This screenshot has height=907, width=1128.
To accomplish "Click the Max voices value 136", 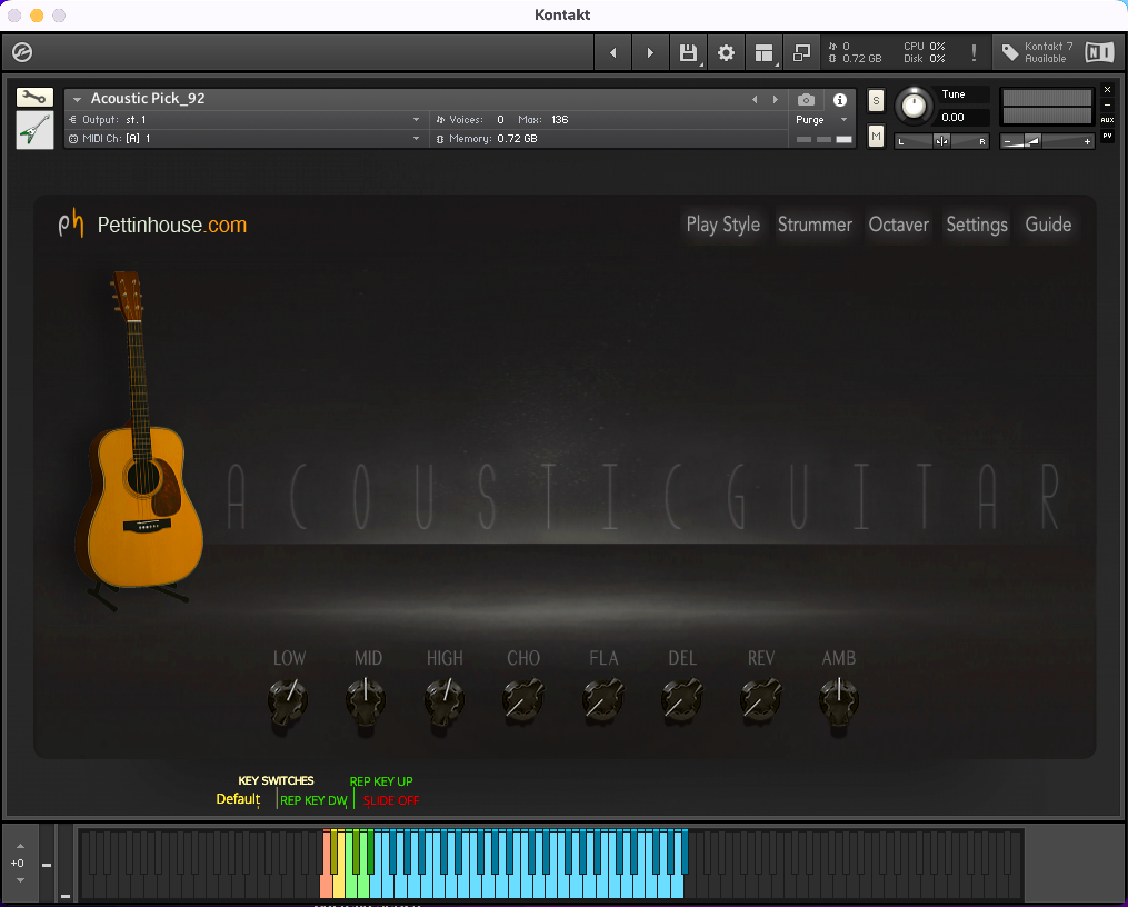I will point(560,119).
